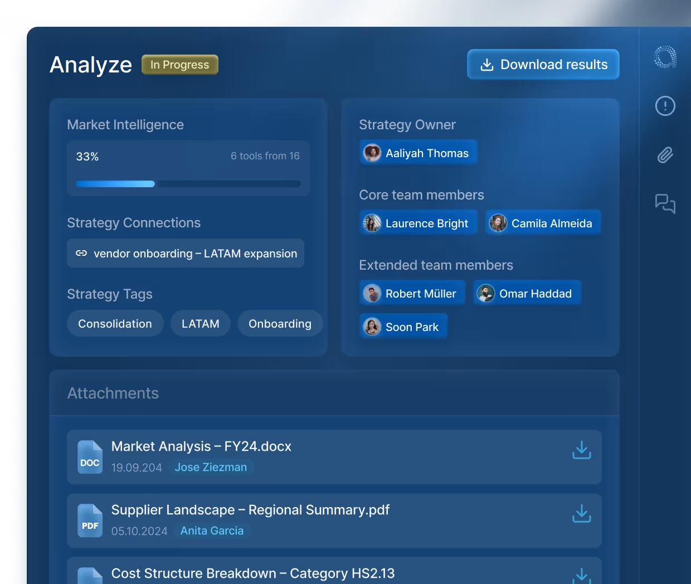The image size is (691, 584).
Task: Click Aaliyah Thomas's avatar
Action: 372,153
